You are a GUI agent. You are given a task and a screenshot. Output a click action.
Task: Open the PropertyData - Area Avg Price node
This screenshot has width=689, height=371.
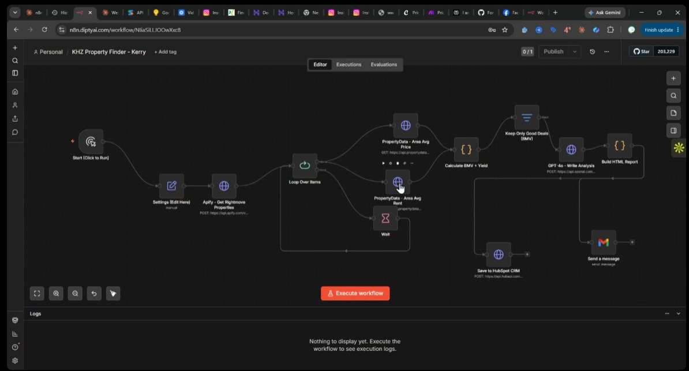click(x=406, y=125)
